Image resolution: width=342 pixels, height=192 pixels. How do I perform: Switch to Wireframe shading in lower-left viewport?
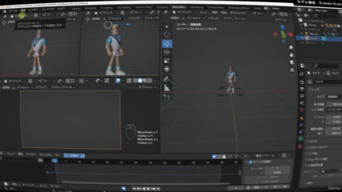coord(135,81)
